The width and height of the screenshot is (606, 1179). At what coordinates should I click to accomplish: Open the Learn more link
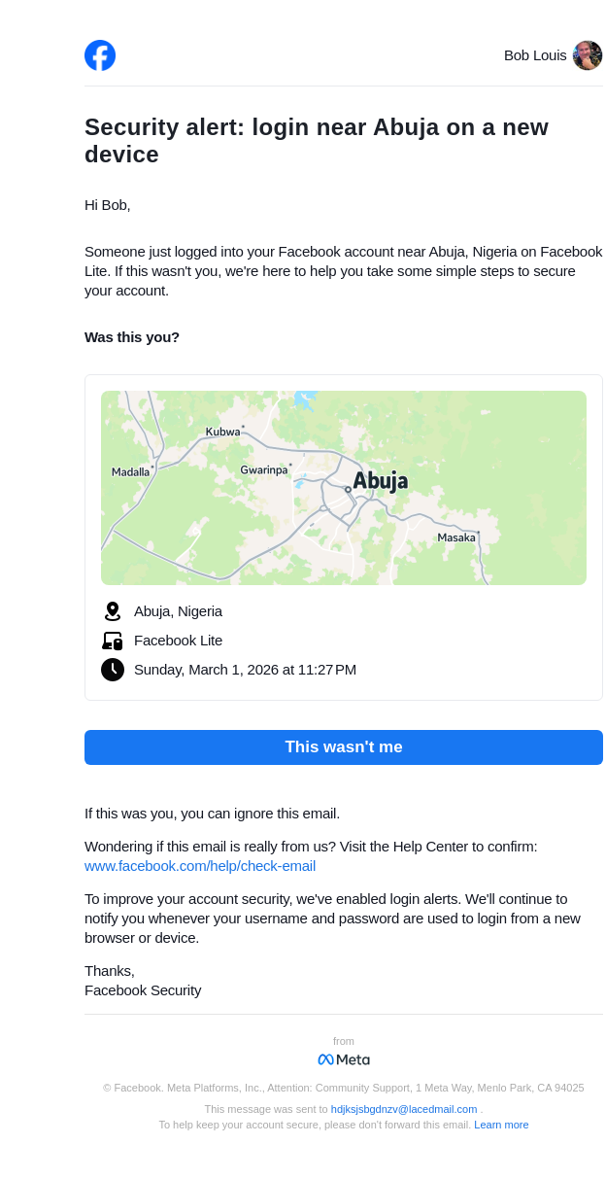(501, 1125)
